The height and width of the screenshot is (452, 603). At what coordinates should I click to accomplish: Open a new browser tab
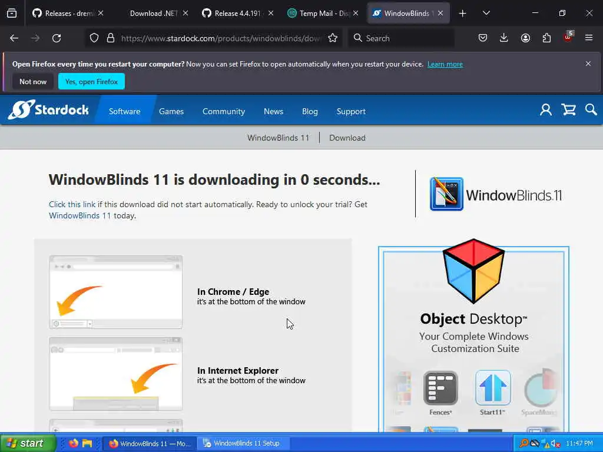pos(463,14)
